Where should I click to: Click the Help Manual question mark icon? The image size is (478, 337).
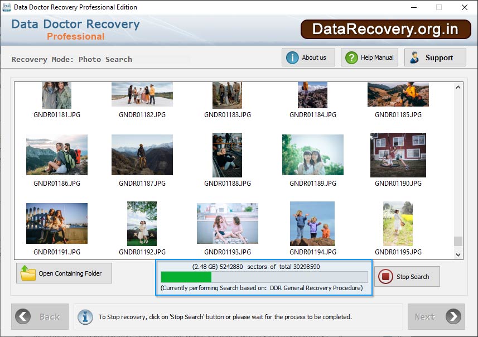click(351, 57)
